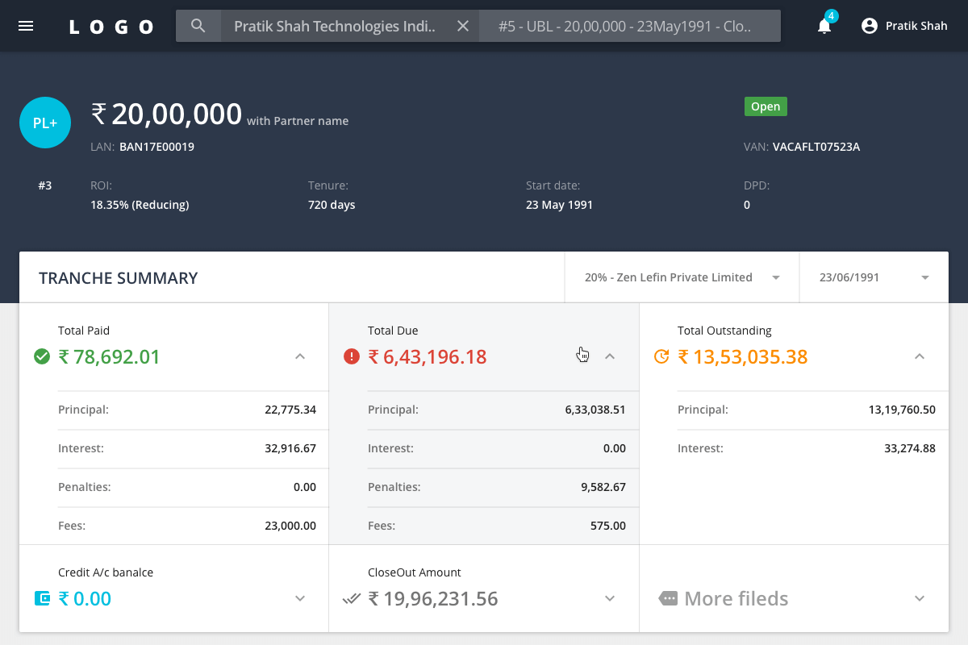This screenshot has width=968, height=645.
Task: Click the search magnifier icon
Action: [x=198, y=25]
